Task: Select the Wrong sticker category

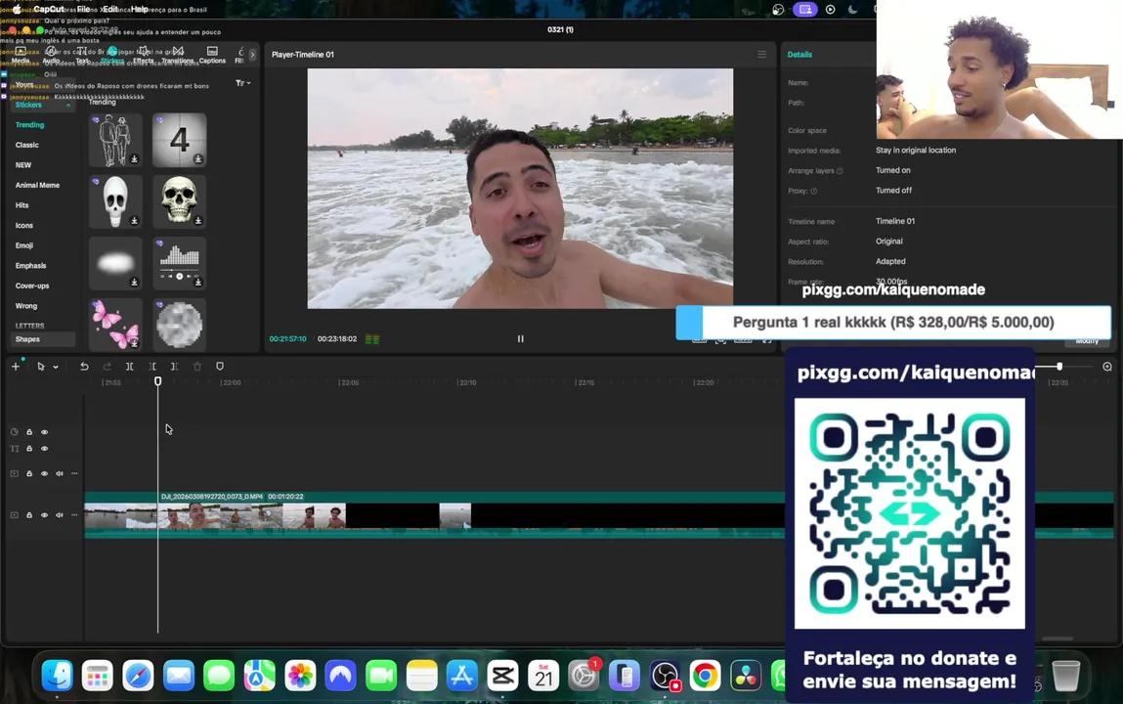Action: click(x=26, y=305)
